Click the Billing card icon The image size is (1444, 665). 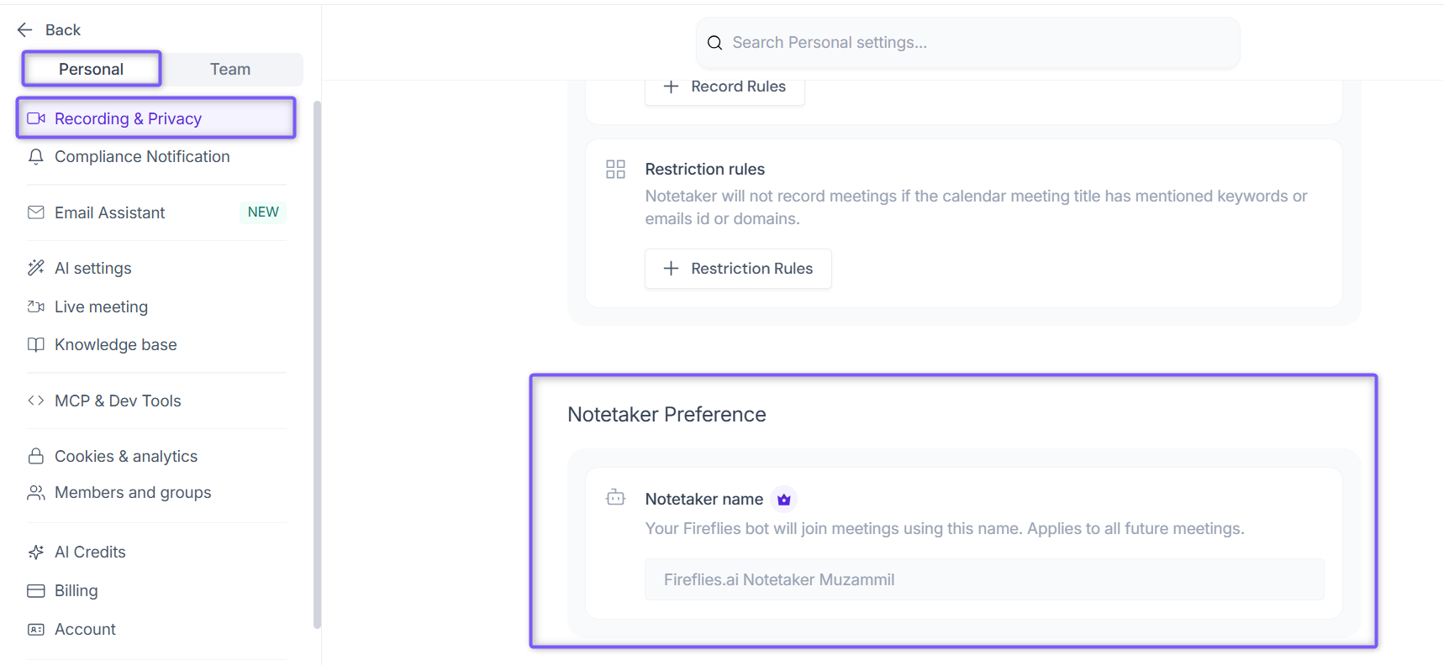tap(36, 591)
